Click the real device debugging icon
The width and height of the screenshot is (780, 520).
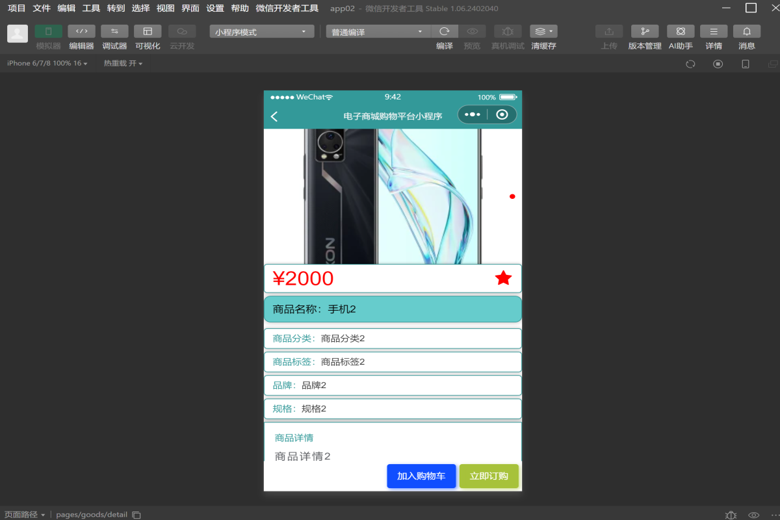click(508, 31)
